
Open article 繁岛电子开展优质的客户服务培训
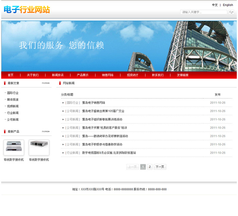(104, 128)
